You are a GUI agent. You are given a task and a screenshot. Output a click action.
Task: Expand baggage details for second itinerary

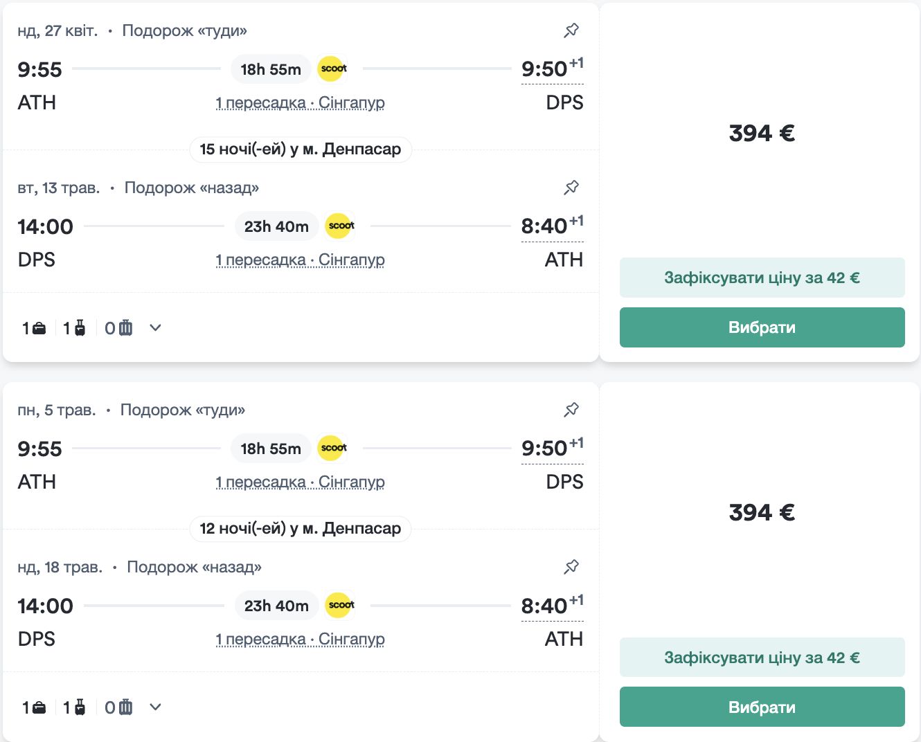coord(155,707)
